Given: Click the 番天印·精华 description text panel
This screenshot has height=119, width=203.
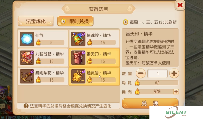Looking at the screenshot, I should [x=150, y=48].
